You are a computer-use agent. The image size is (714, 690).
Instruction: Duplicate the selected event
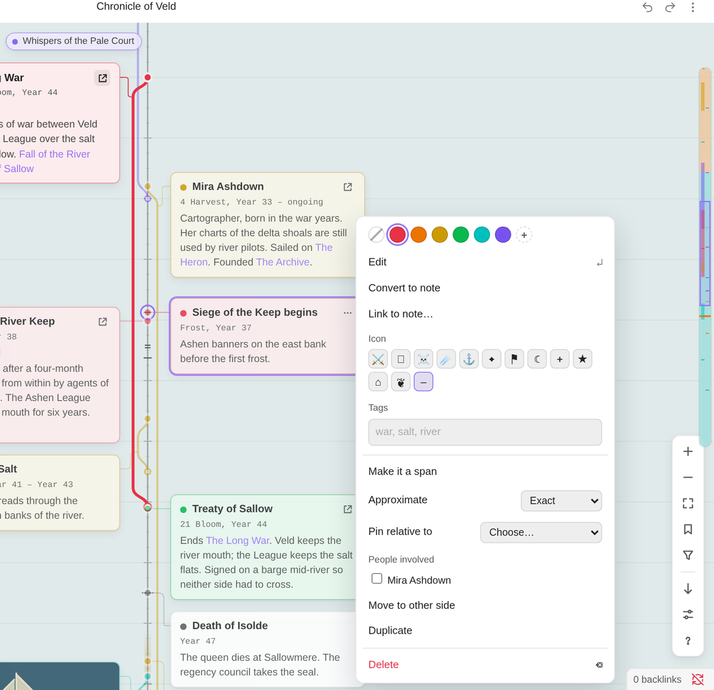(x=485, y=630)
